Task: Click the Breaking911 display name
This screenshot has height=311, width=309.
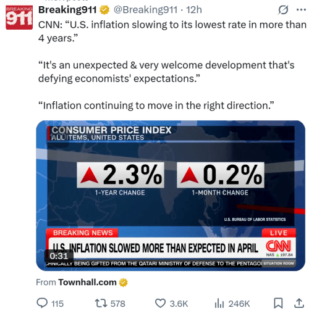Action: point(67,10)
